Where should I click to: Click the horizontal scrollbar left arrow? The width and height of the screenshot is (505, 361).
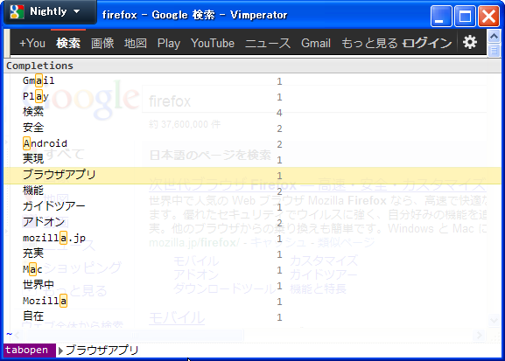coord(18,336)
